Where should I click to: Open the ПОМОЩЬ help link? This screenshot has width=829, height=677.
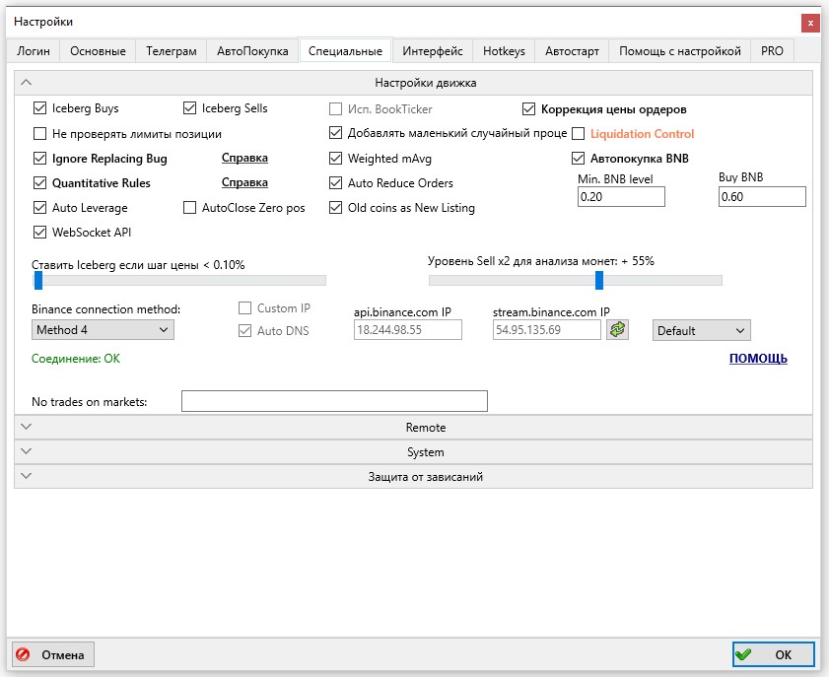tap(757, 359)
